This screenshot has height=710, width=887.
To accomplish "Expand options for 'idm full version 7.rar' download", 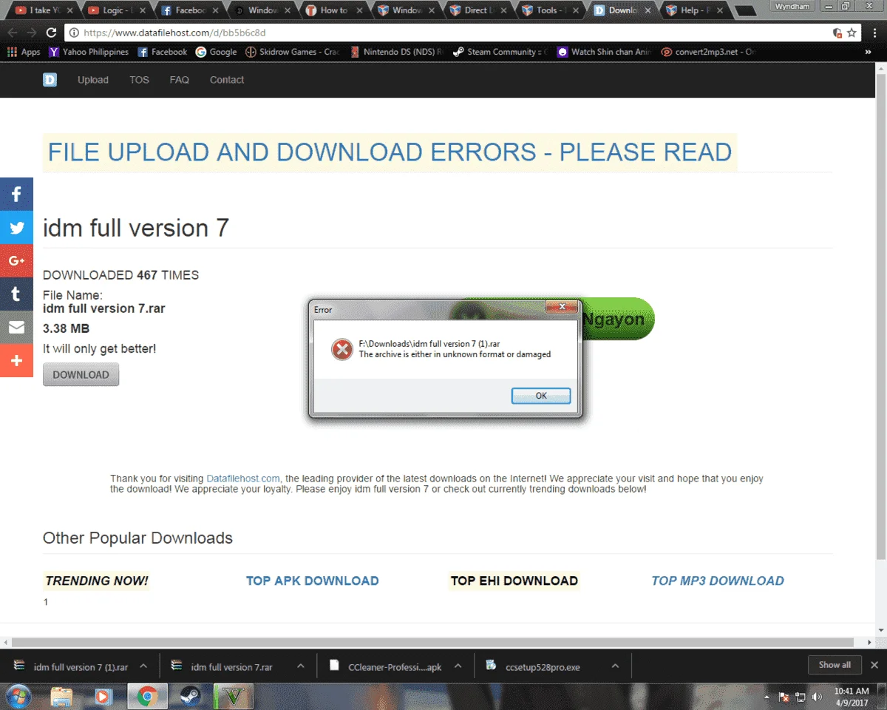I will point(301,666).
